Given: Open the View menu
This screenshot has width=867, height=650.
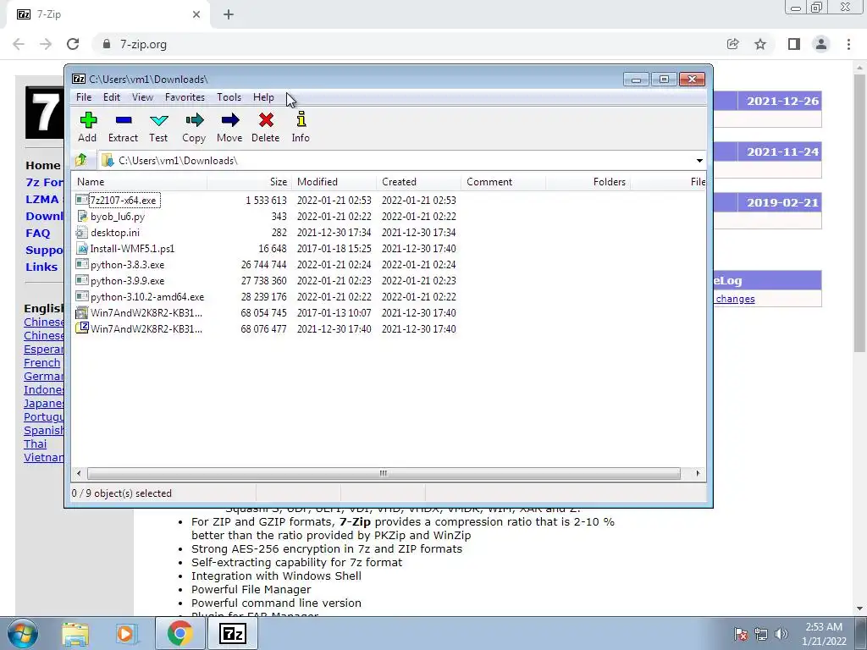Looking at the screenshot, I should coord(142,97).
